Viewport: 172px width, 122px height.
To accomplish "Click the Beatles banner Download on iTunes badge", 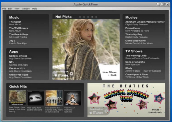I will [x=98, y=111].
